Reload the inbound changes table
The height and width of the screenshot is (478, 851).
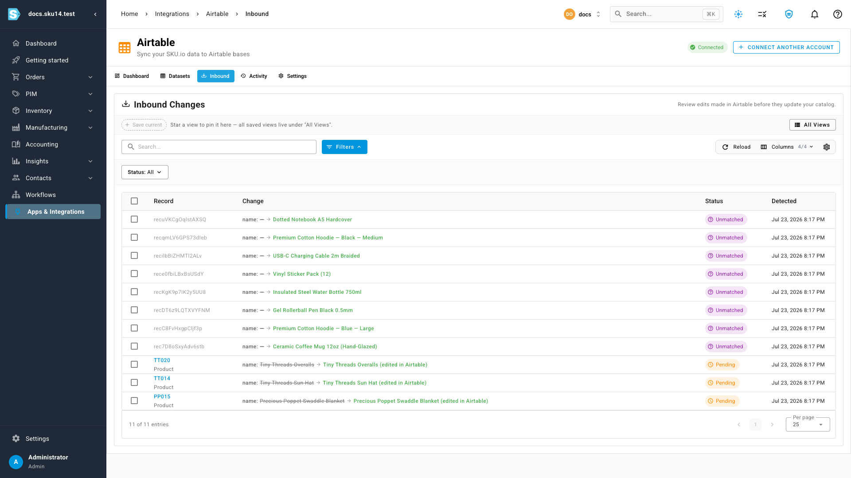[736, 147]
